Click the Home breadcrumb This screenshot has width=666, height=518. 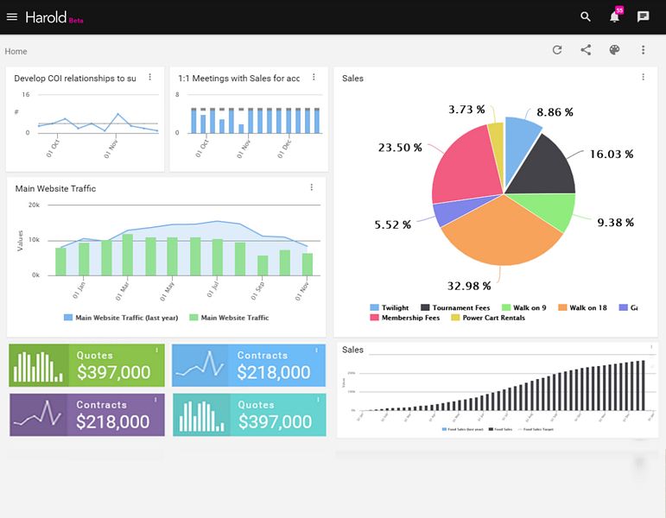tap(16, 52)
